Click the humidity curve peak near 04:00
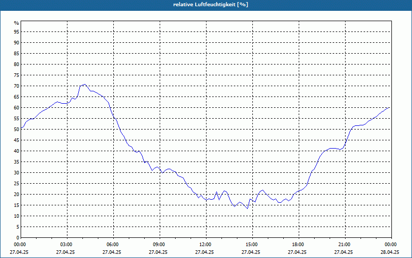This screenshot has height=258, width=412. pyautogui.click(x=84, y=85)
